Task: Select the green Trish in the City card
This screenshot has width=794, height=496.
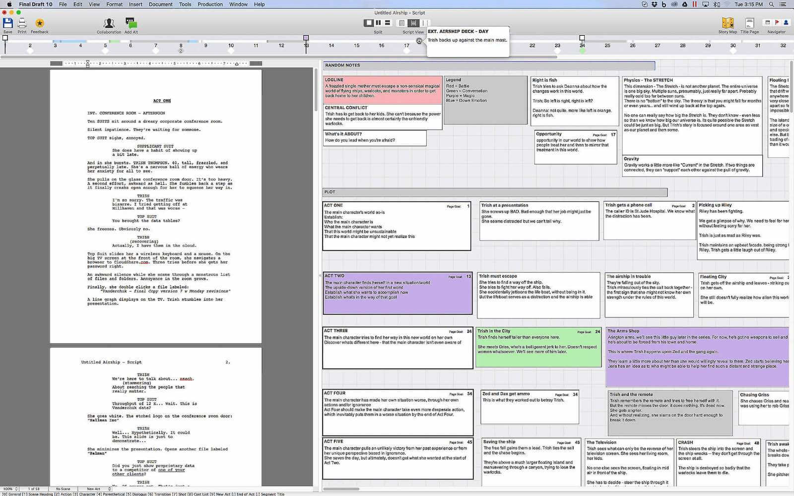Action: click(x=538, y=347)
